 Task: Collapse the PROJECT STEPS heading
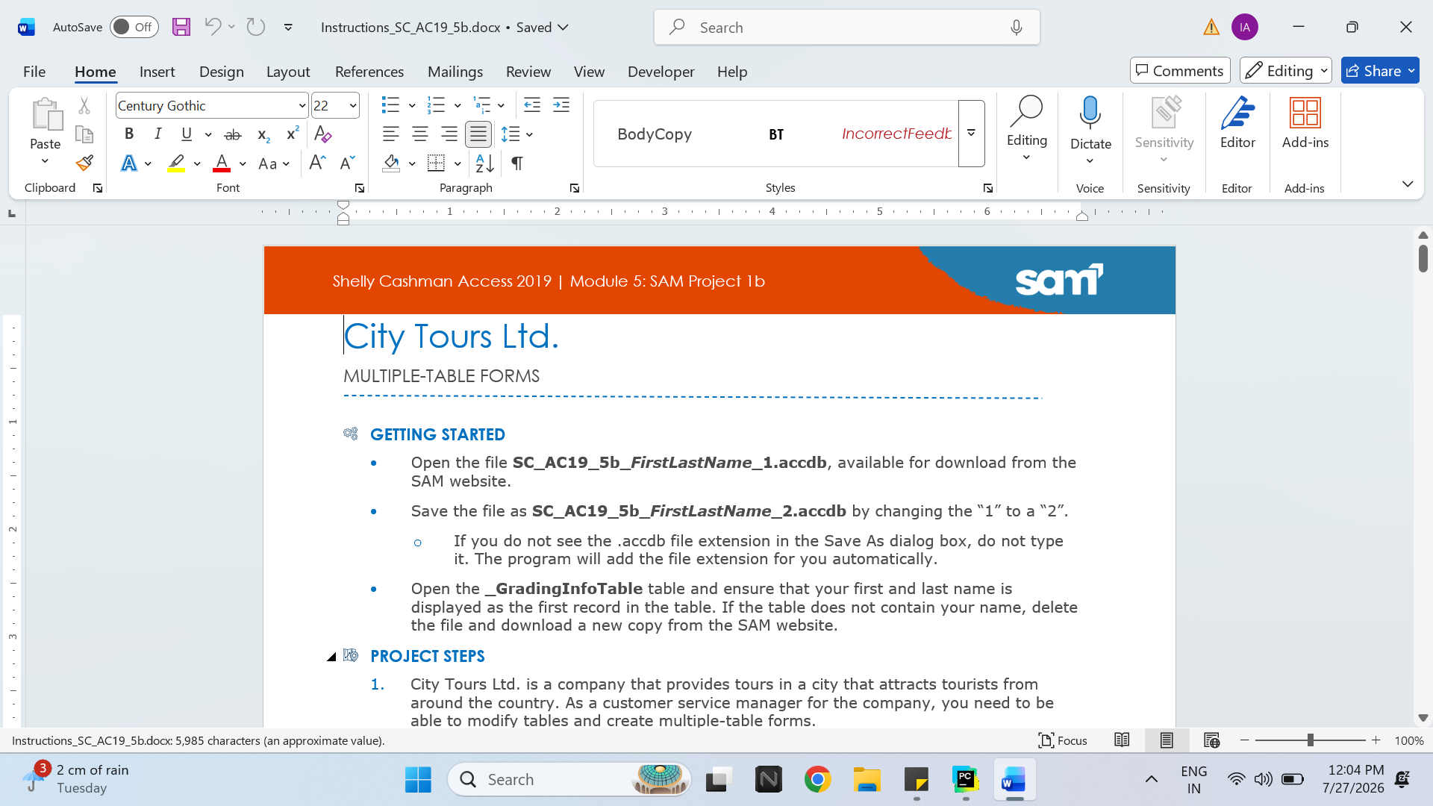[331, 657]
